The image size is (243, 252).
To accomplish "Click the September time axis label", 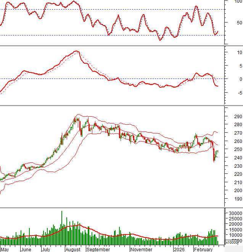I will [x=98, y=249].
